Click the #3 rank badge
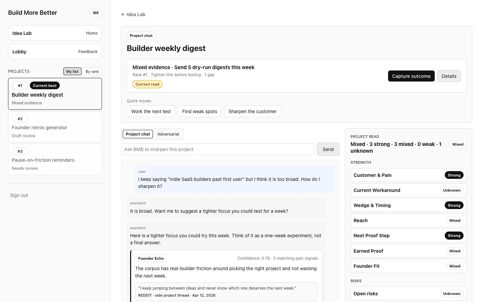Image resolution: width=483 pixels, height=302 pixels. (20, 151)
